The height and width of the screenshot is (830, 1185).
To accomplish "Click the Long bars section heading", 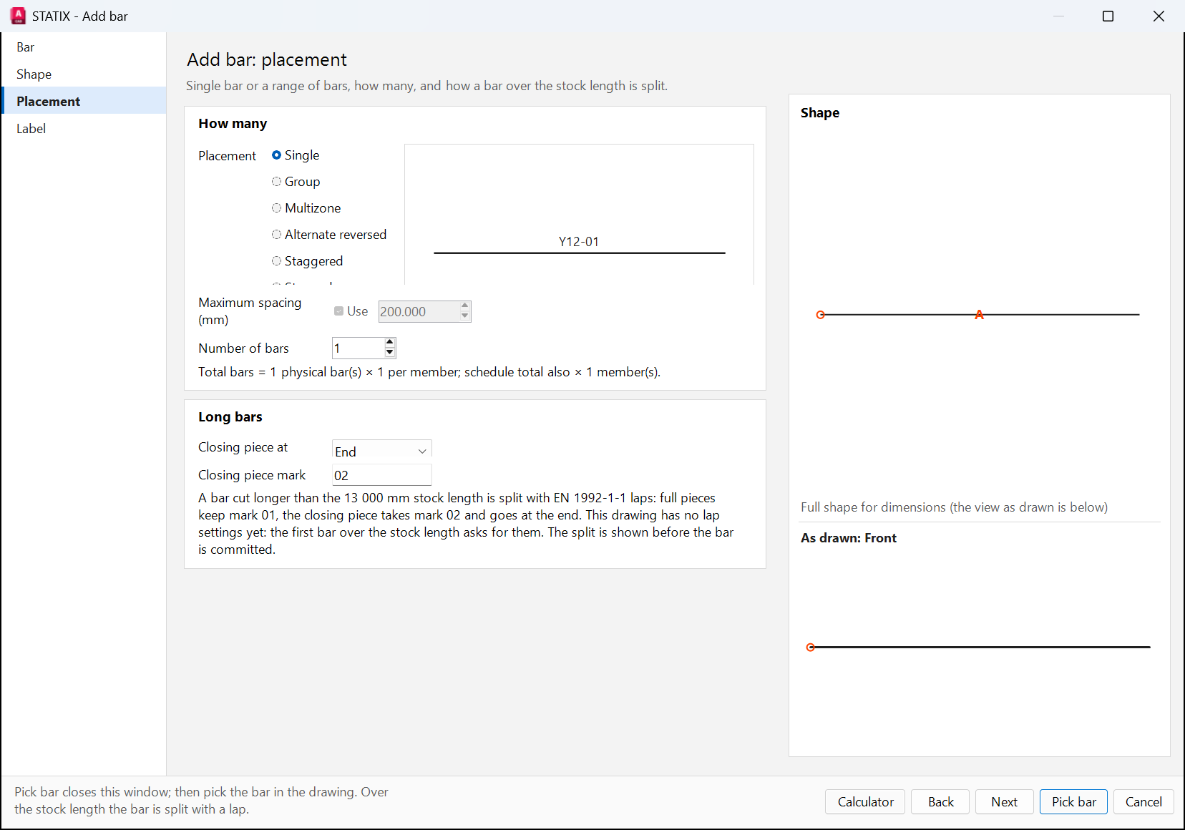I will click(x=230, y=417).
